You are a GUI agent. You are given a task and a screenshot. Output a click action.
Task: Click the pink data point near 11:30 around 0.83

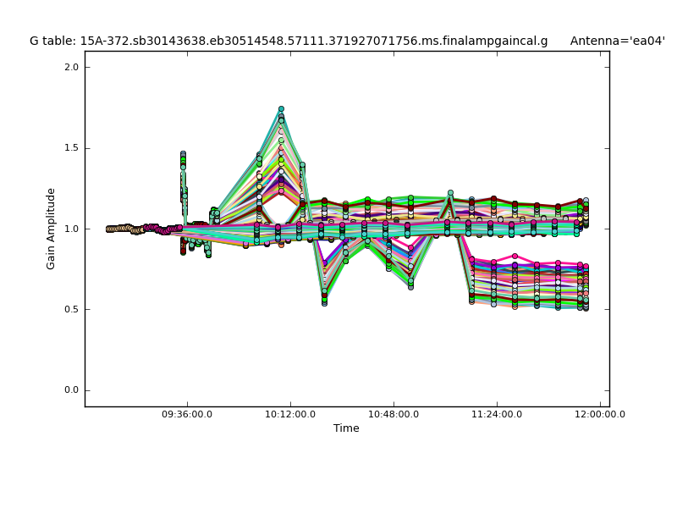click(515, 256)
